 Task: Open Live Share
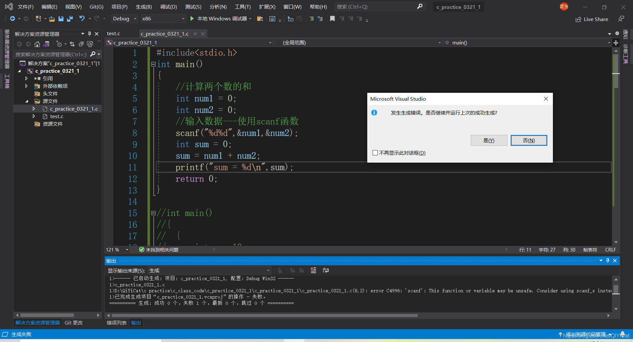coord(592,19)
